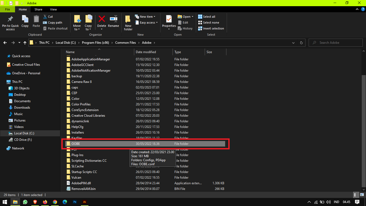Click the red Delete icon
Viewport: 366px width, 206px height.
tap(102, 19)
